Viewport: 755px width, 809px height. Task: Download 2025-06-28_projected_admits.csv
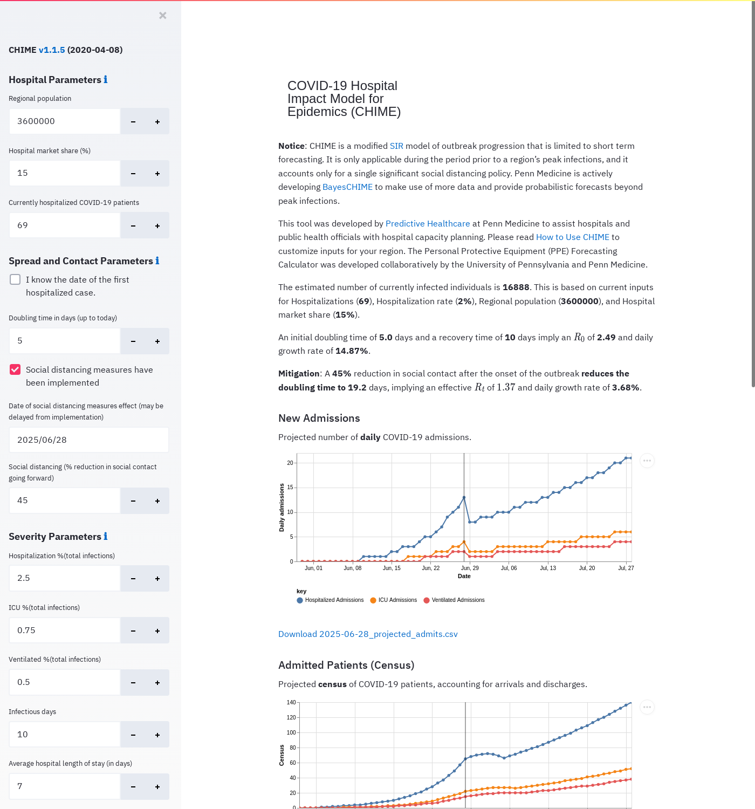point(368,634)
